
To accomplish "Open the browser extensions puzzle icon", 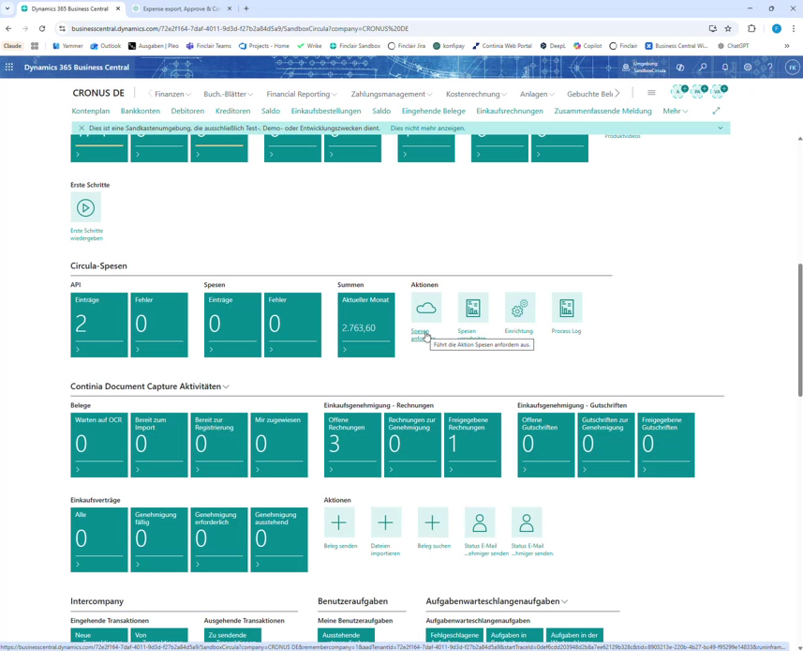I will [x=751, y=29].
